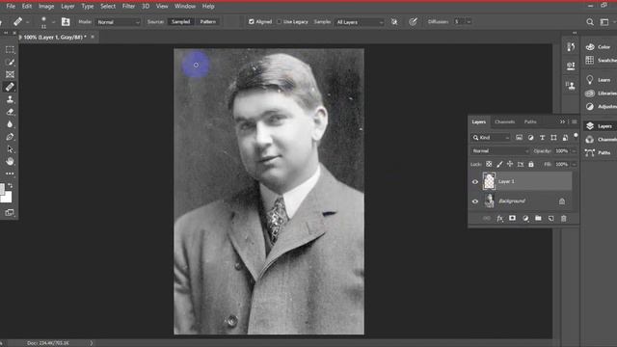Select the Clone Stamp tool
Viewport: 617px width, 347px height.
[10, 99]
